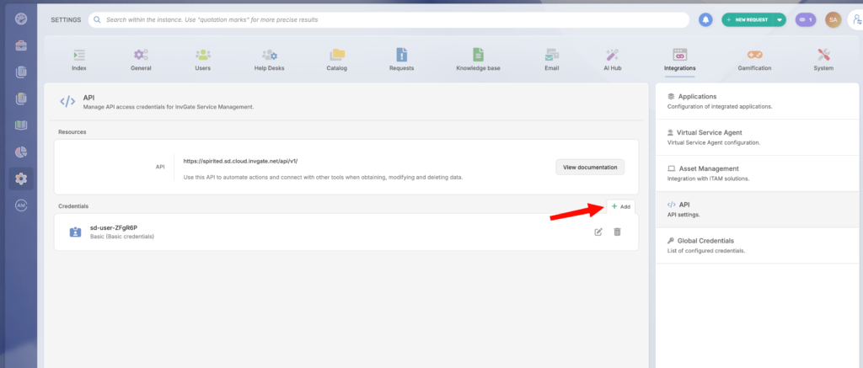Select API settings in right panel

pyautogui.click(x=758, y=209)
